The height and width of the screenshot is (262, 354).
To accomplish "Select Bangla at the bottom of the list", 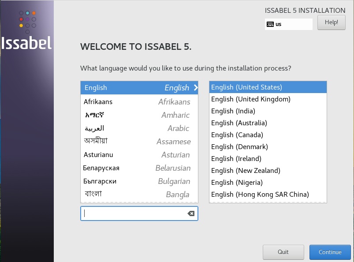I will [x=93, y=194].
